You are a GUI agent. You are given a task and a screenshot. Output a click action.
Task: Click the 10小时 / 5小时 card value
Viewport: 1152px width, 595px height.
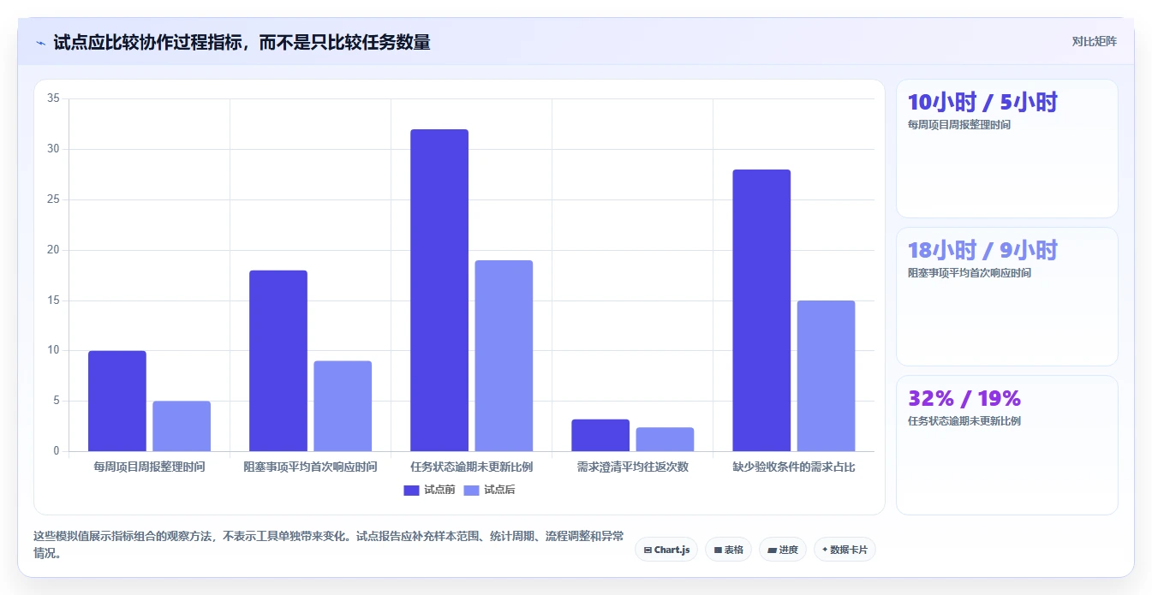(982, 102)
